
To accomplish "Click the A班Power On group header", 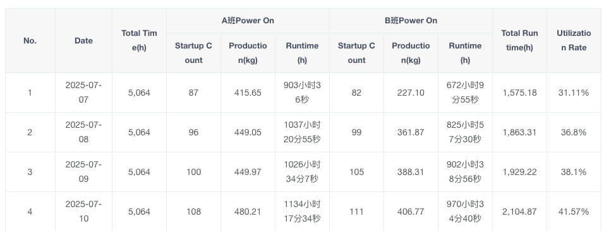I will pyautogui.click(x=248, y=21).
